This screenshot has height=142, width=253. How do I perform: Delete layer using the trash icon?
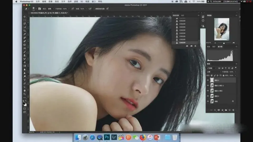click(x=233, y=110)
